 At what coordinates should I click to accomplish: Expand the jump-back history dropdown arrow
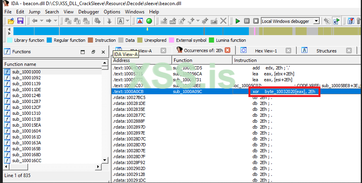[x=41, y=21]
